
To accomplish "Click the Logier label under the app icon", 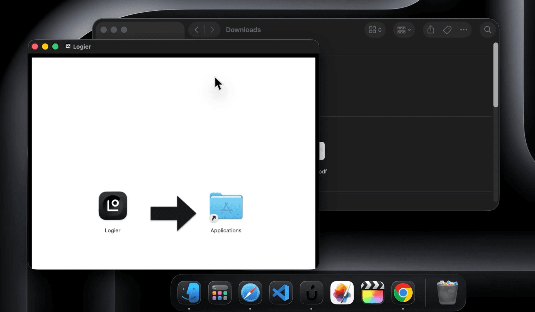I will click(113, 230).
